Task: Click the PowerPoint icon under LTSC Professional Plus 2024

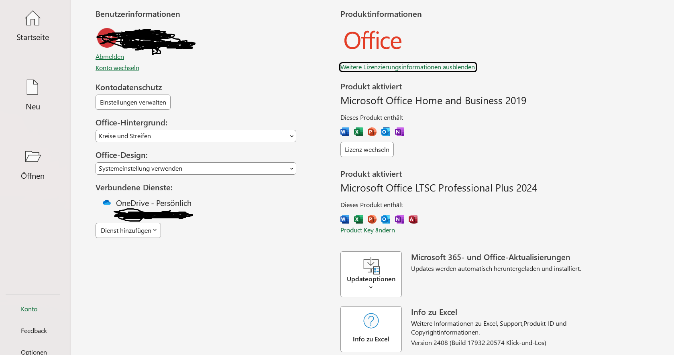Action: pyautogui.click(x=372, y=219)
